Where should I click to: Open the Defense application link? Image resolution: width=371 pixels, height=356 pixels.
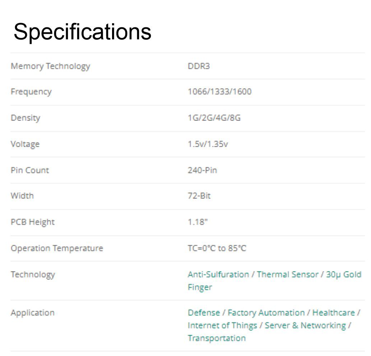point(204,312)
